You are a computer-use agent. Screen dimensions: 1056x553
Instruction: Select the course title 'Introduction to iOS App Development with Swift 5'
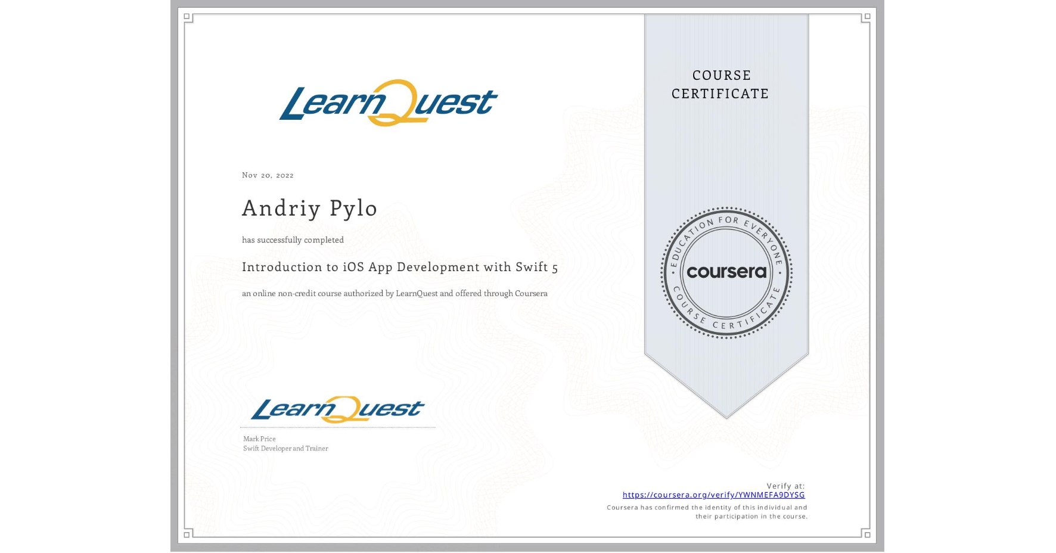coord(400,268)
